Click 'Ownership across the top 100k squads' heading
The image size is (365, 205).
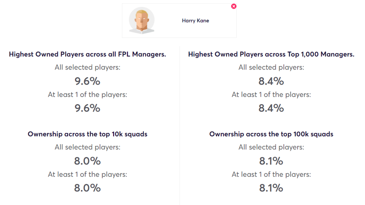click(271, 134)
